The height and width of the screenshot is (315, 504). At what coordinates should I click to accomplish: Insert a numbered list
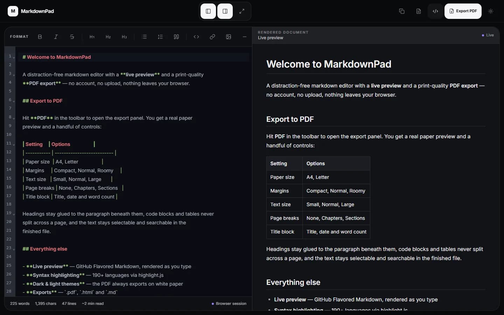(x=160, y=37)
